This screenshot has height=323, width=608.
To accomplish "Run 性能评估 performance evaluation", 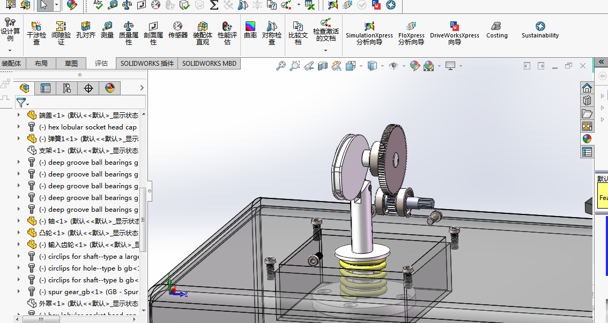I will (x=227, y=33).
